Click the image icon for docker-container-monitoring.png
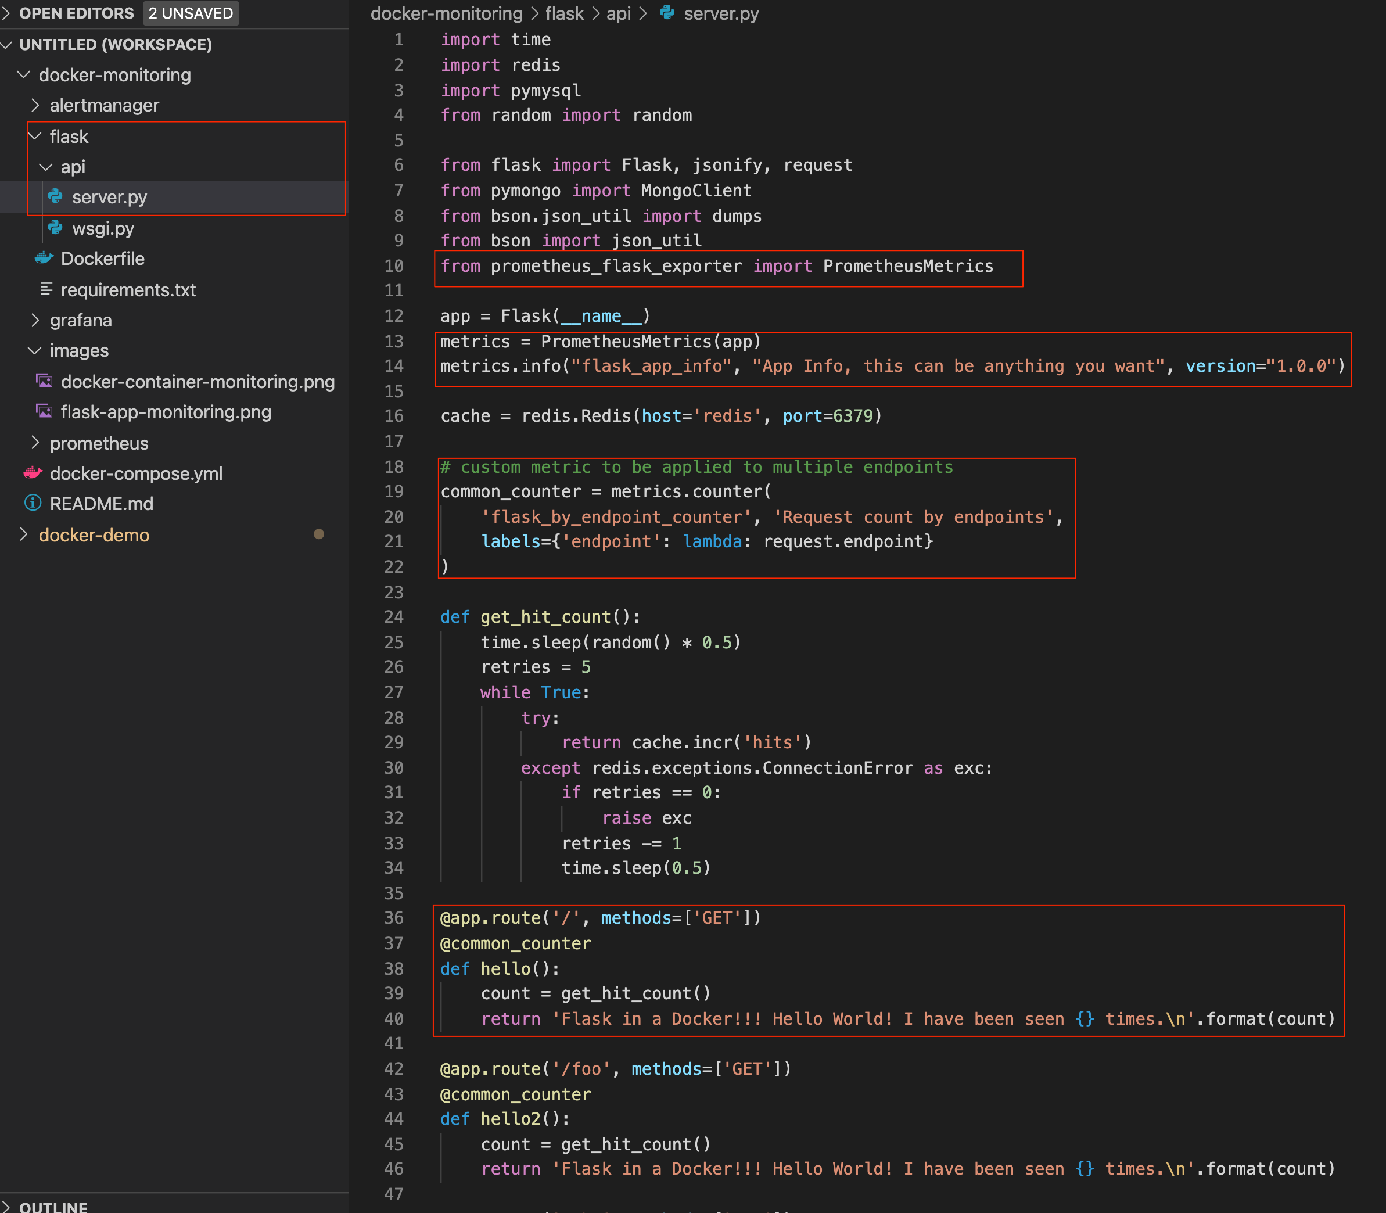This screenshot has width=1386, height=1213. (44, 382)
